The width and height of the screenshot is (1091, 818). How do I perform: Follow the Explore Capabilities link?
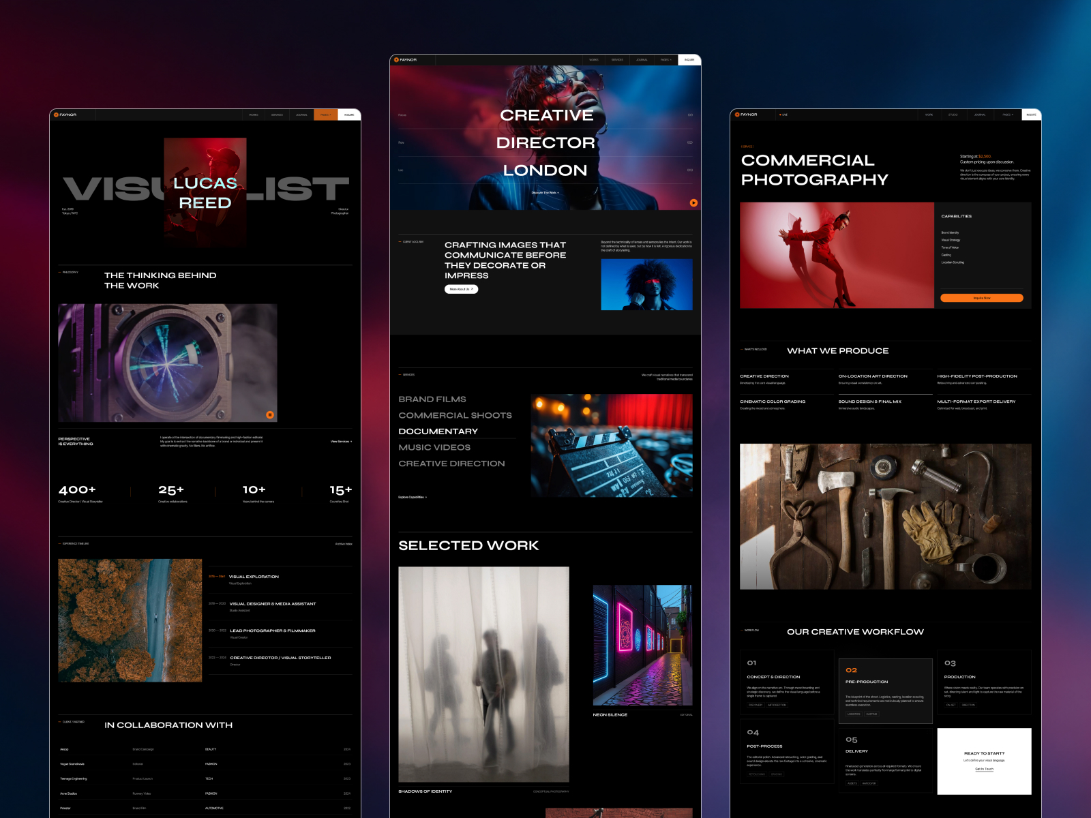pos(413,497)
